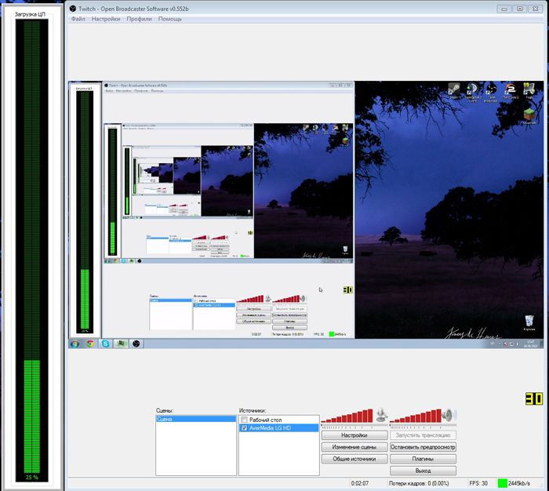Image resolution: width=549 pixels, height=491 pixels.
Task: Mute the microphone using the mic icon
Action: point(382,415)
